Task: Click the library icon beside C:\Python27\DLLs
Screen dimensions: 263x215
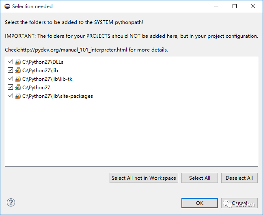Action: (x=18, y=62)
